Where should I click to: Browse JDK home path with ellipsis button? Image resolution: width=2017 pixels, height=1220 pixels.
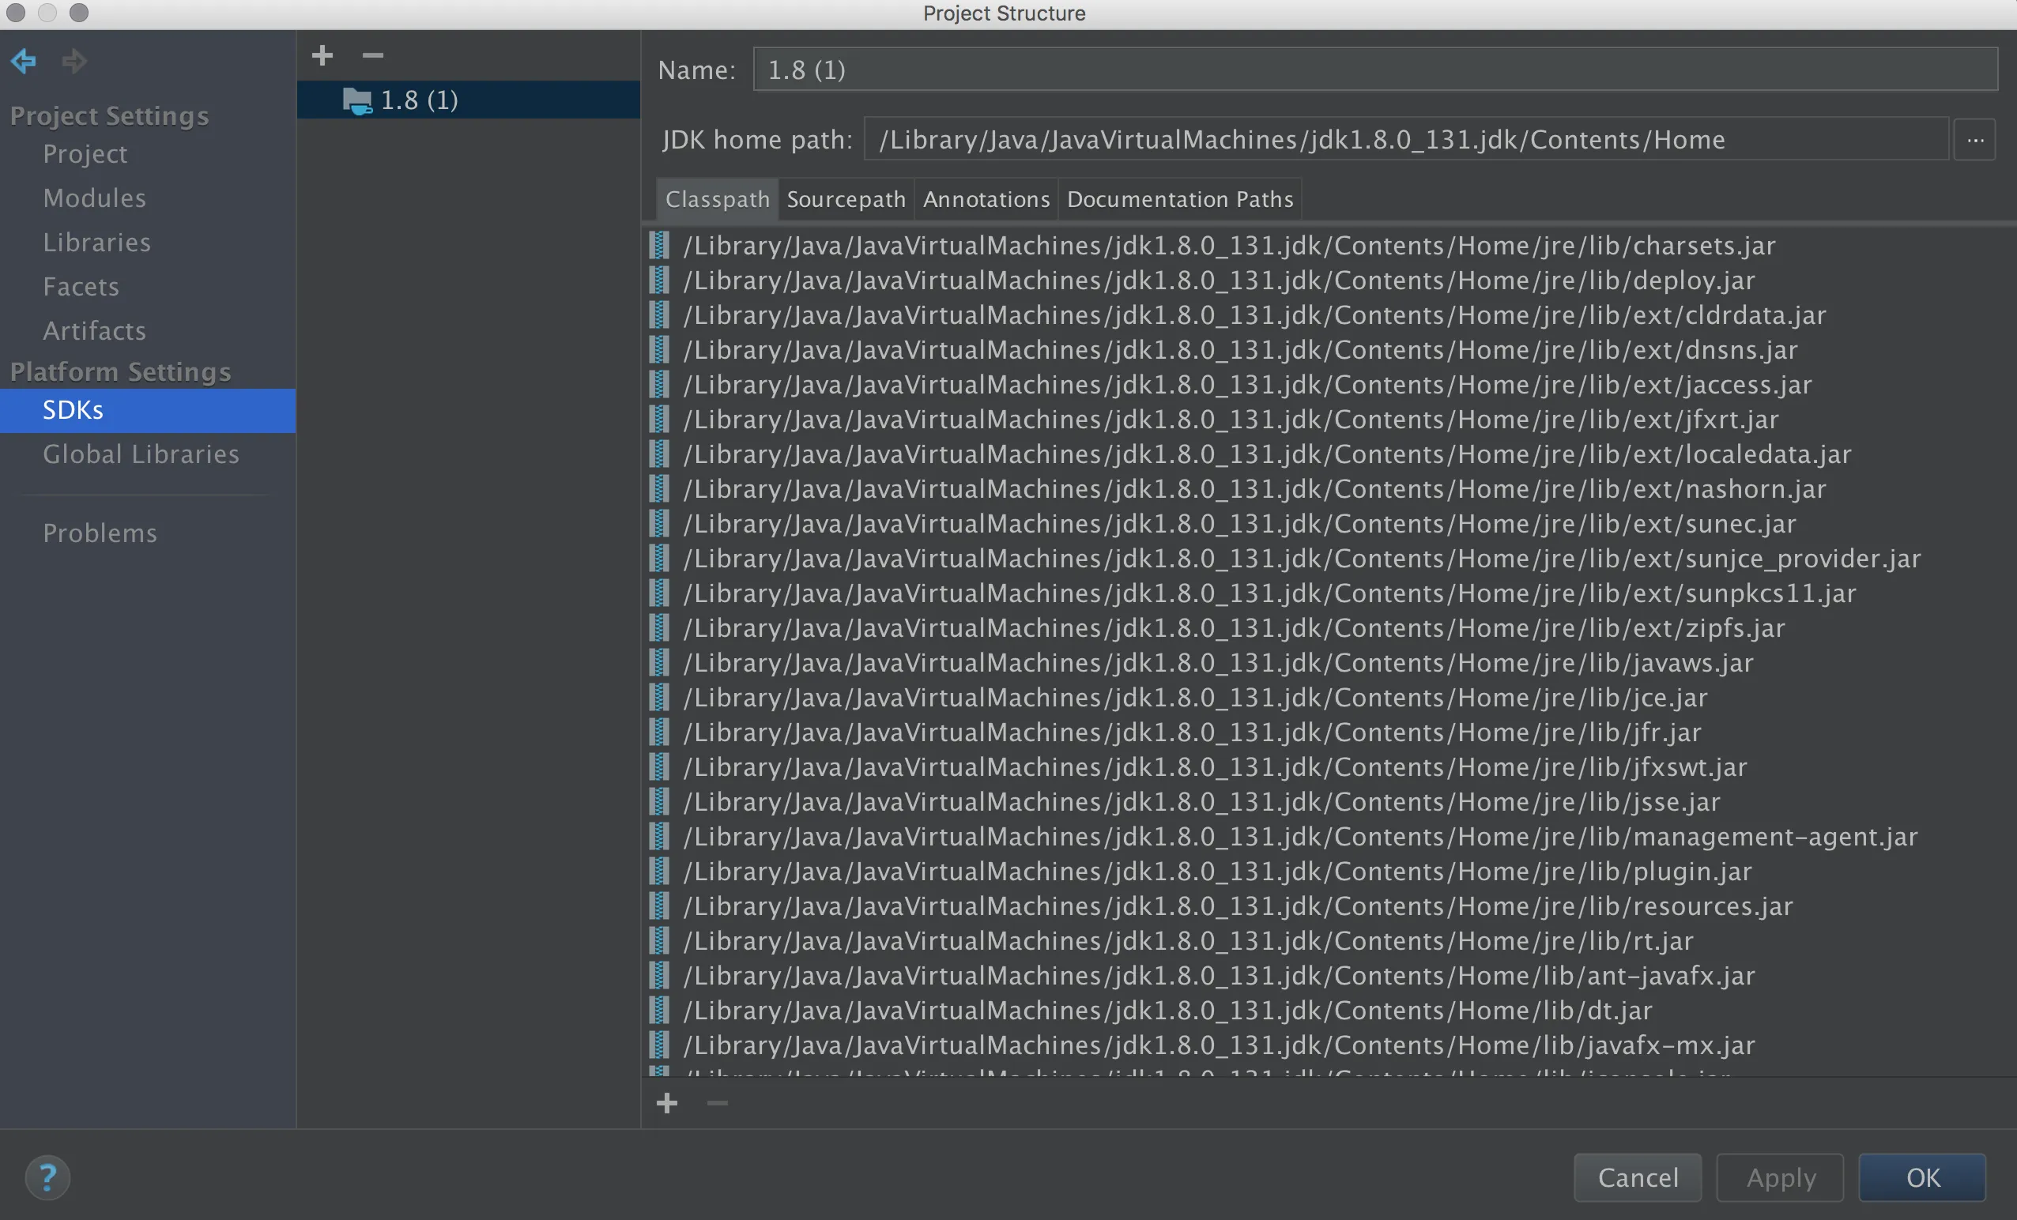tap(1974, 140)
